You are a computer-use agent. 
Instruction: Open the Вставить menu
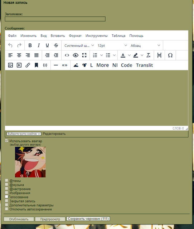click(58, 36)
